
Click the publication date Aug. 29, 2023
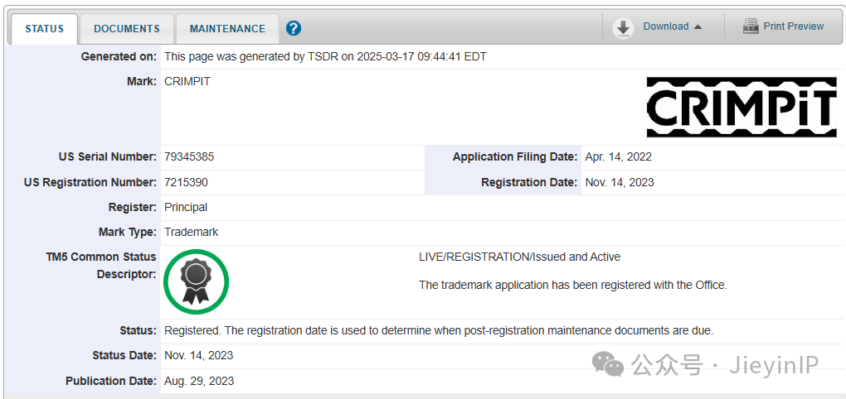click(199, 381)
